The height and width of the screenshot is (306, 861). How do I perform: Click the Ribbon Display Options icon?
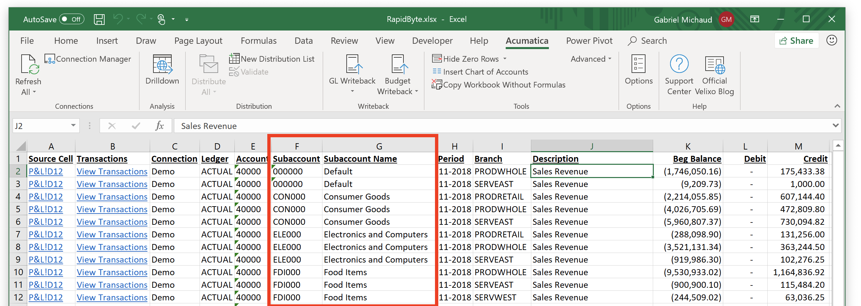click(x=755, y=19)
